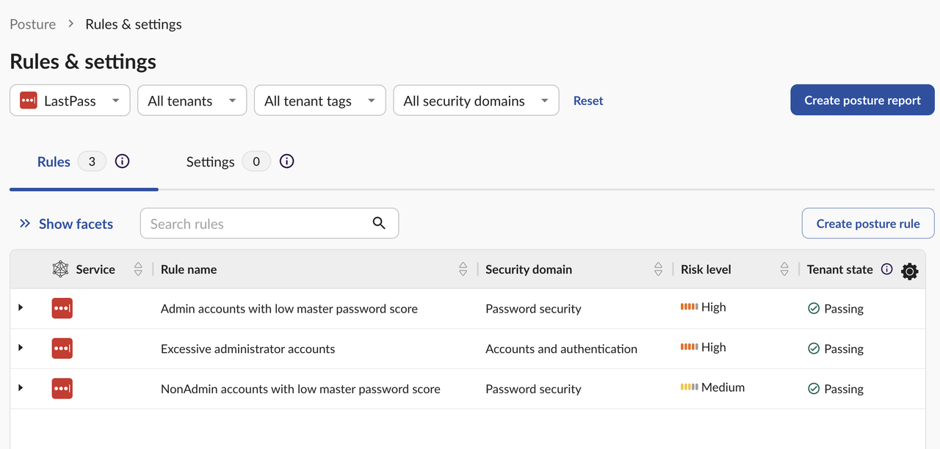Open the All tenants dropdown
940x449 pixels.
coord(192,101)
